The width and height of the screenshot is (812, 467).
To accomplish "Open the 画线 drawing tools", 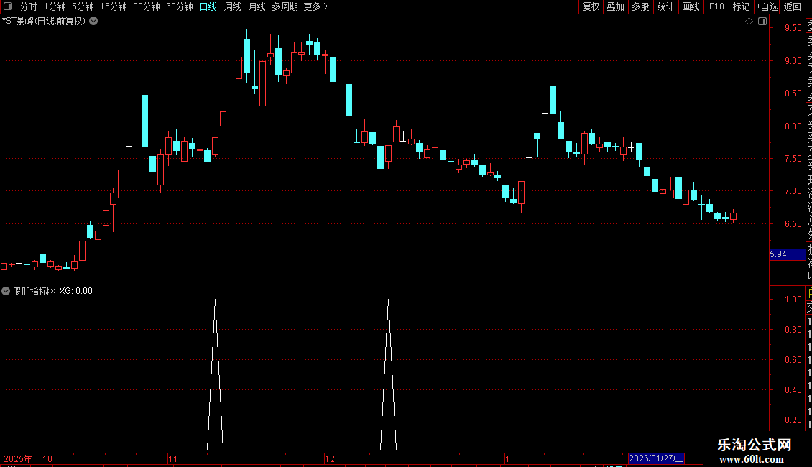I will click(691, 6).
